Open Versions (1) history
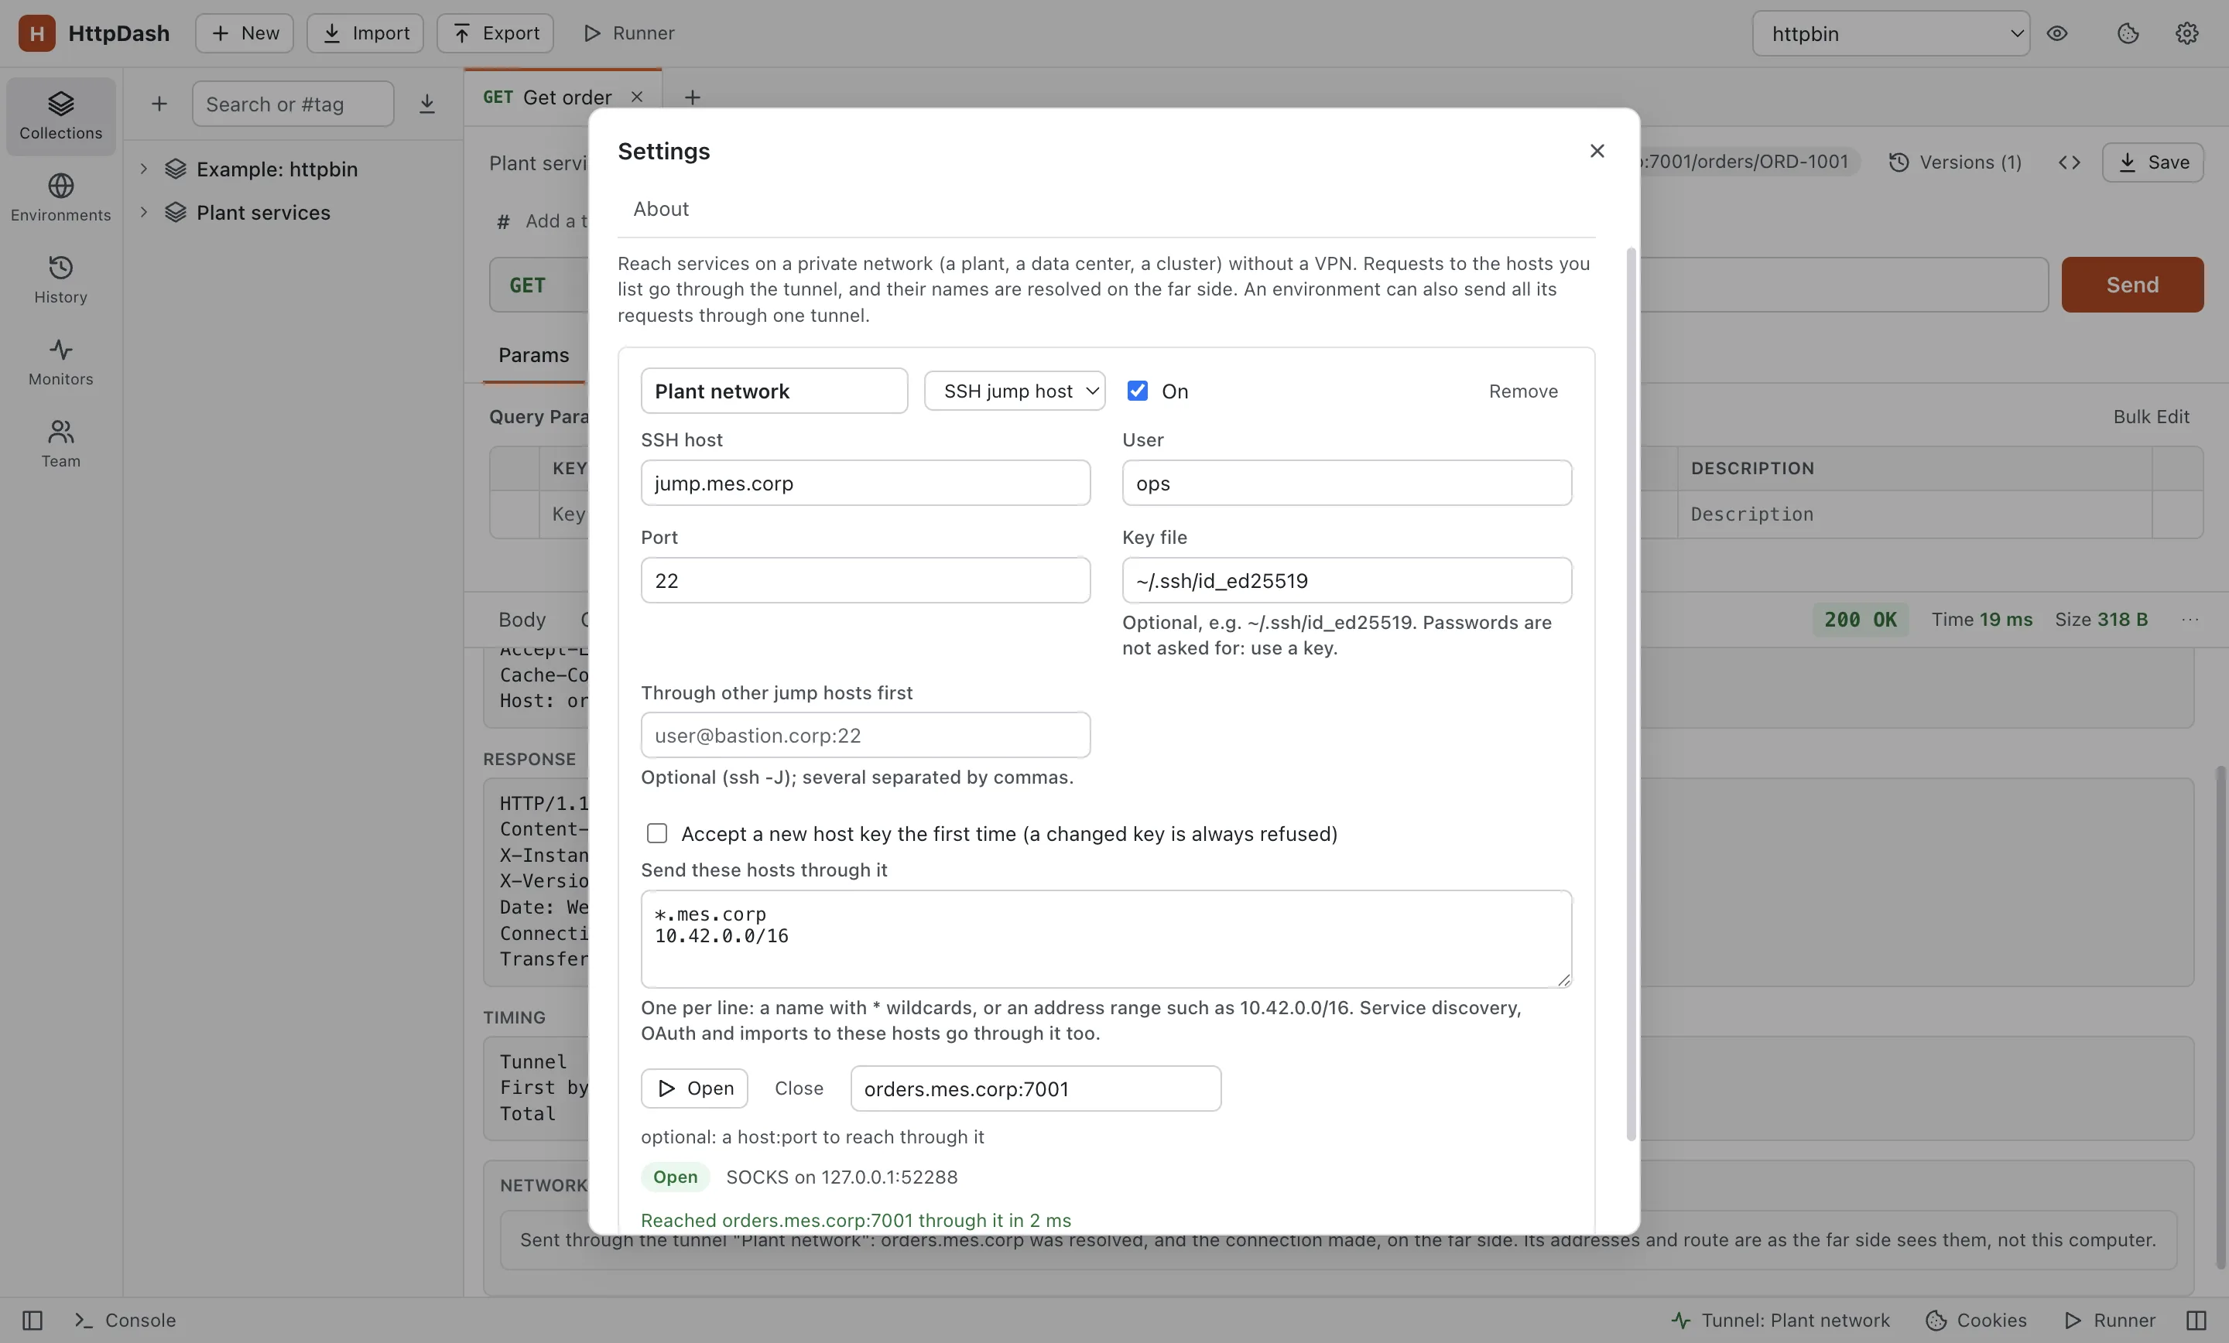Screen dimensions: 2229x1343 pos(1955,162)
